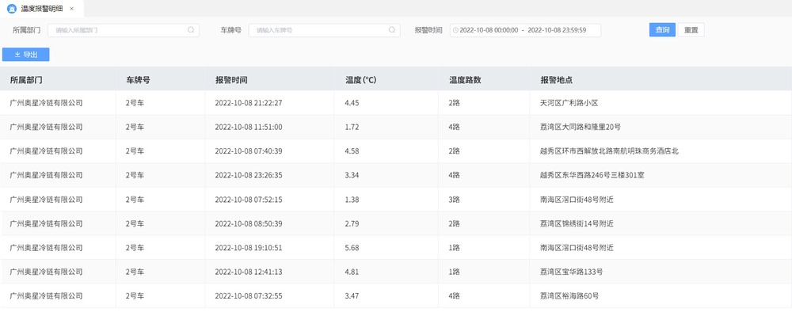Open the start date 2022-10-08 00:00:00 picker
This screenshot has width=792, height=316.
coord(489,30)
